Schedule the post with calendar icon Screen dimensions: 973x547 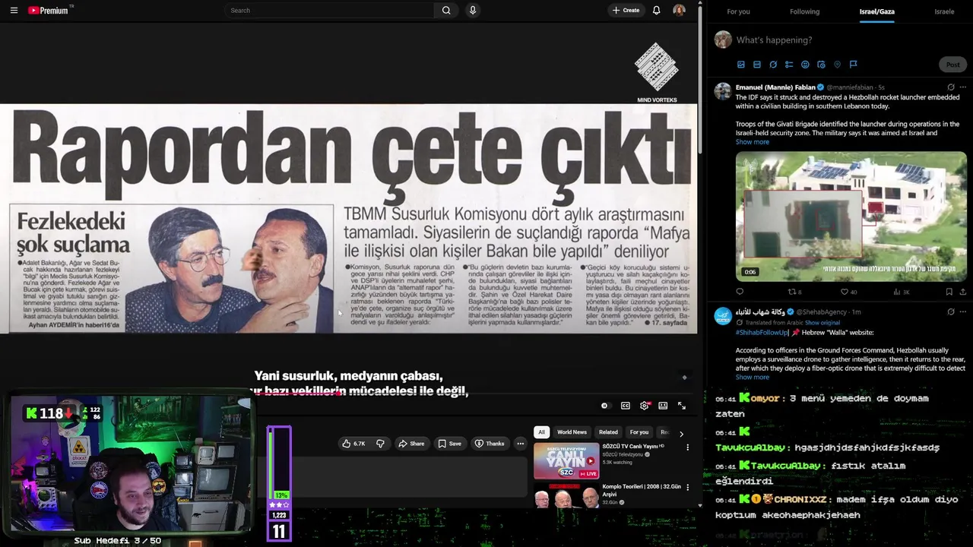[821, 65]
